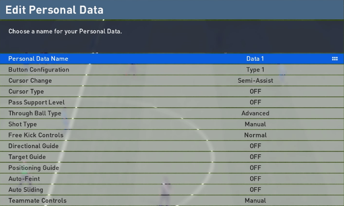Click the Data 1 name field value

[255, 59]
